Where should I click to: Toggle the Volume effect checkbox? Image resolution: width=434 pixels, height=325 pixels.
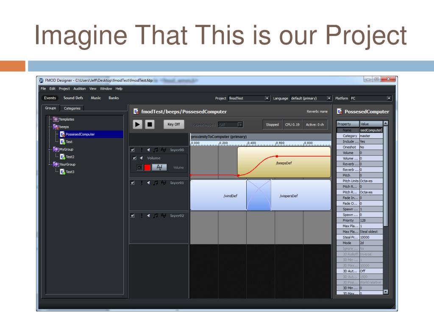click(x=134, y=158)
